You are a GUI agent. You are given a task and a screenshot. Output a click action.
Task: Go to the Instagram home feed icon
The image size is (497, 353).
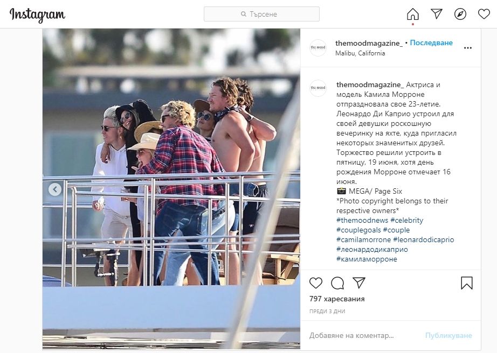coord(413,14)
